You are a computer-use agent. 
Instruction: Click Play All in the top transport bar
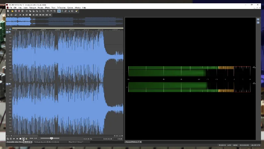[x=20, y=15]
